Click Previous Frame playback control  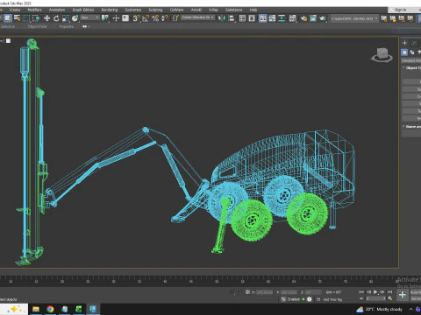368,292
